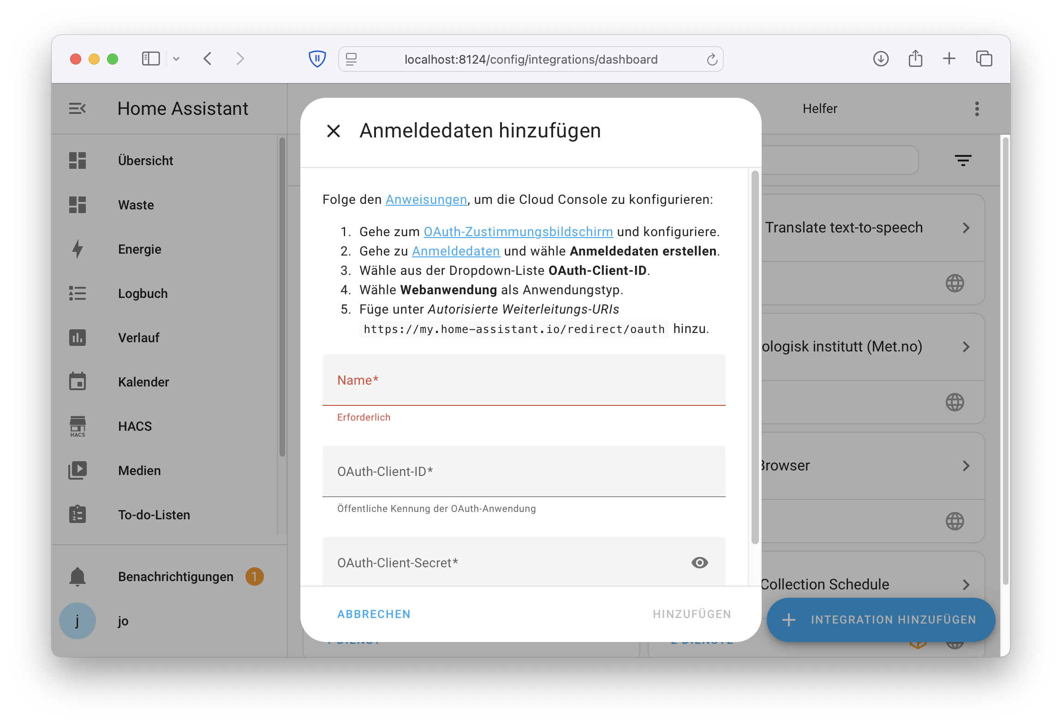
Task: Focus the Name input field
Action: coord(524,380)
